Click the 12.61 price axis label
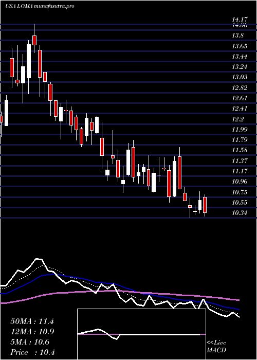This screenshot has height=360, width=257. point(239,98)
